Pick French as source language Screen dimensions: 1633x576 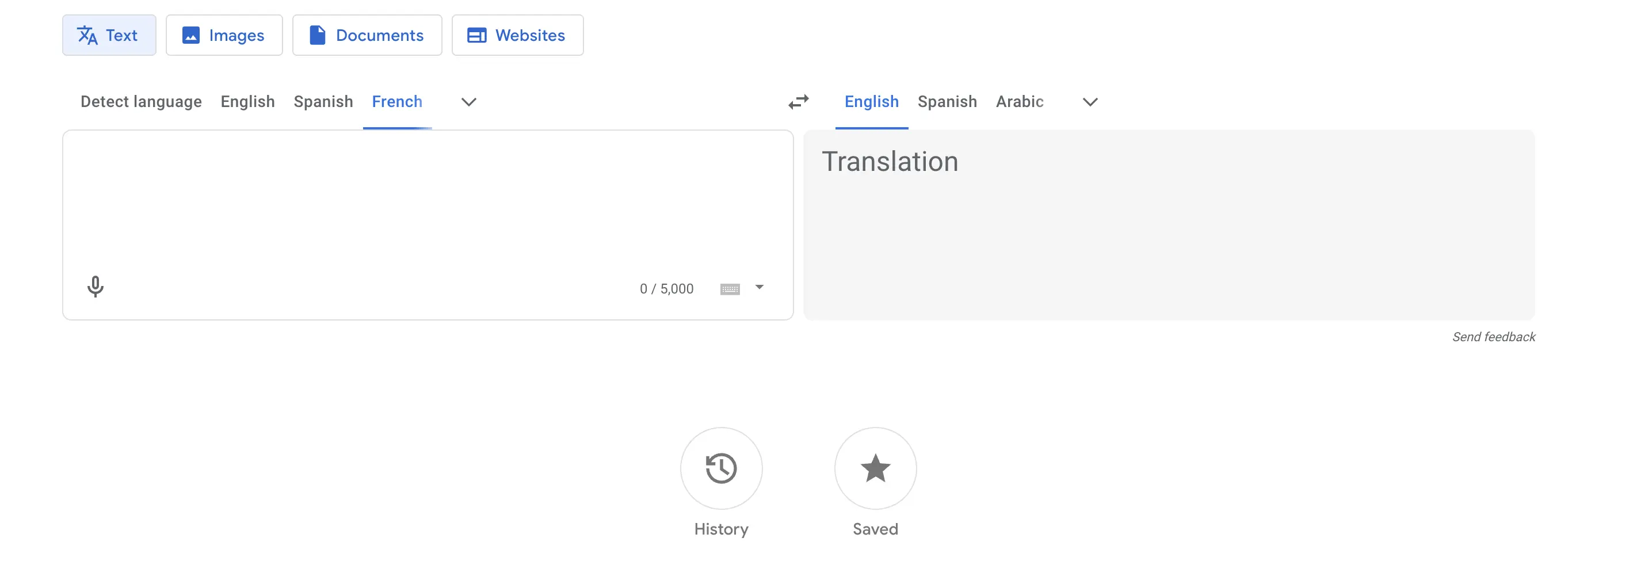pos(397,101)
